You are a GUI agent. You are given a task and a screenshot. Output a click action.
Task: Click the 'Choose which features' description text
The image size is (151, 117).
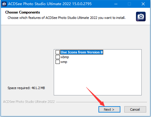point(66,18)
